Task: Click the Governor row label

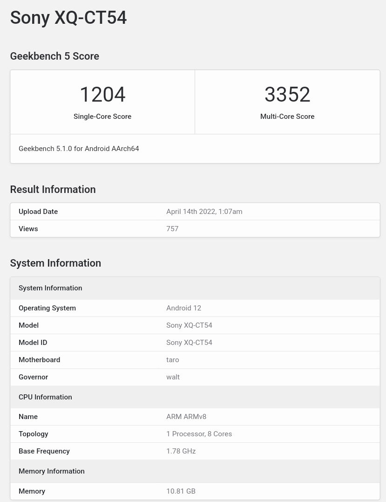Action: tap(33, 377)
